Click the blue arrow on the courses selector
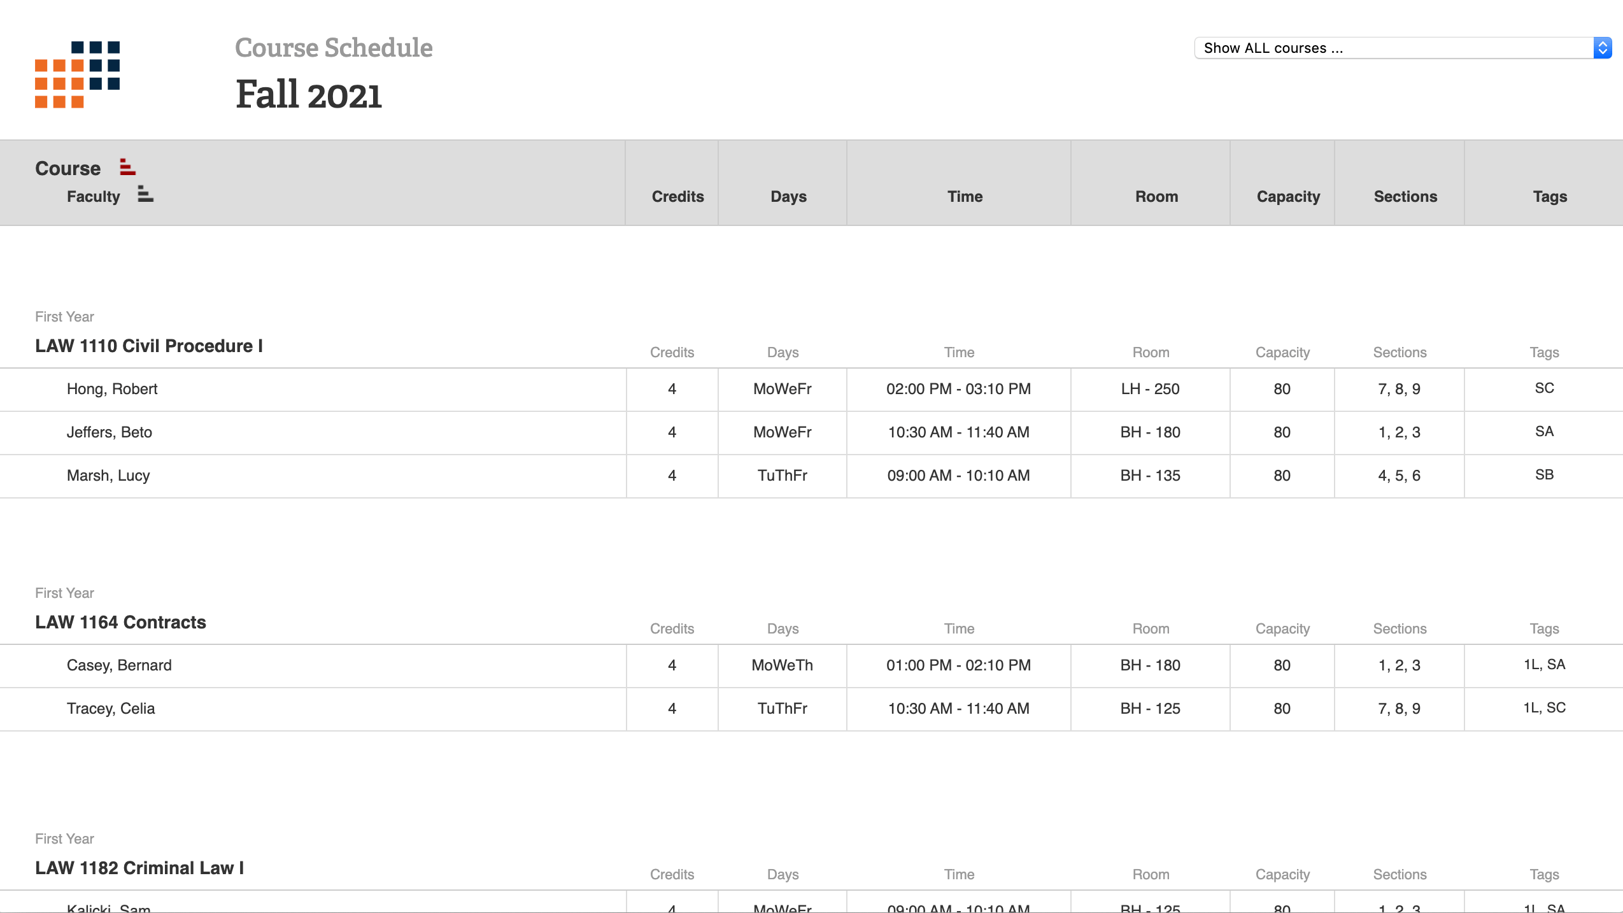The height and width of the screenshot is (913, 1623). pyautogui.click(x=1602, y=48)
